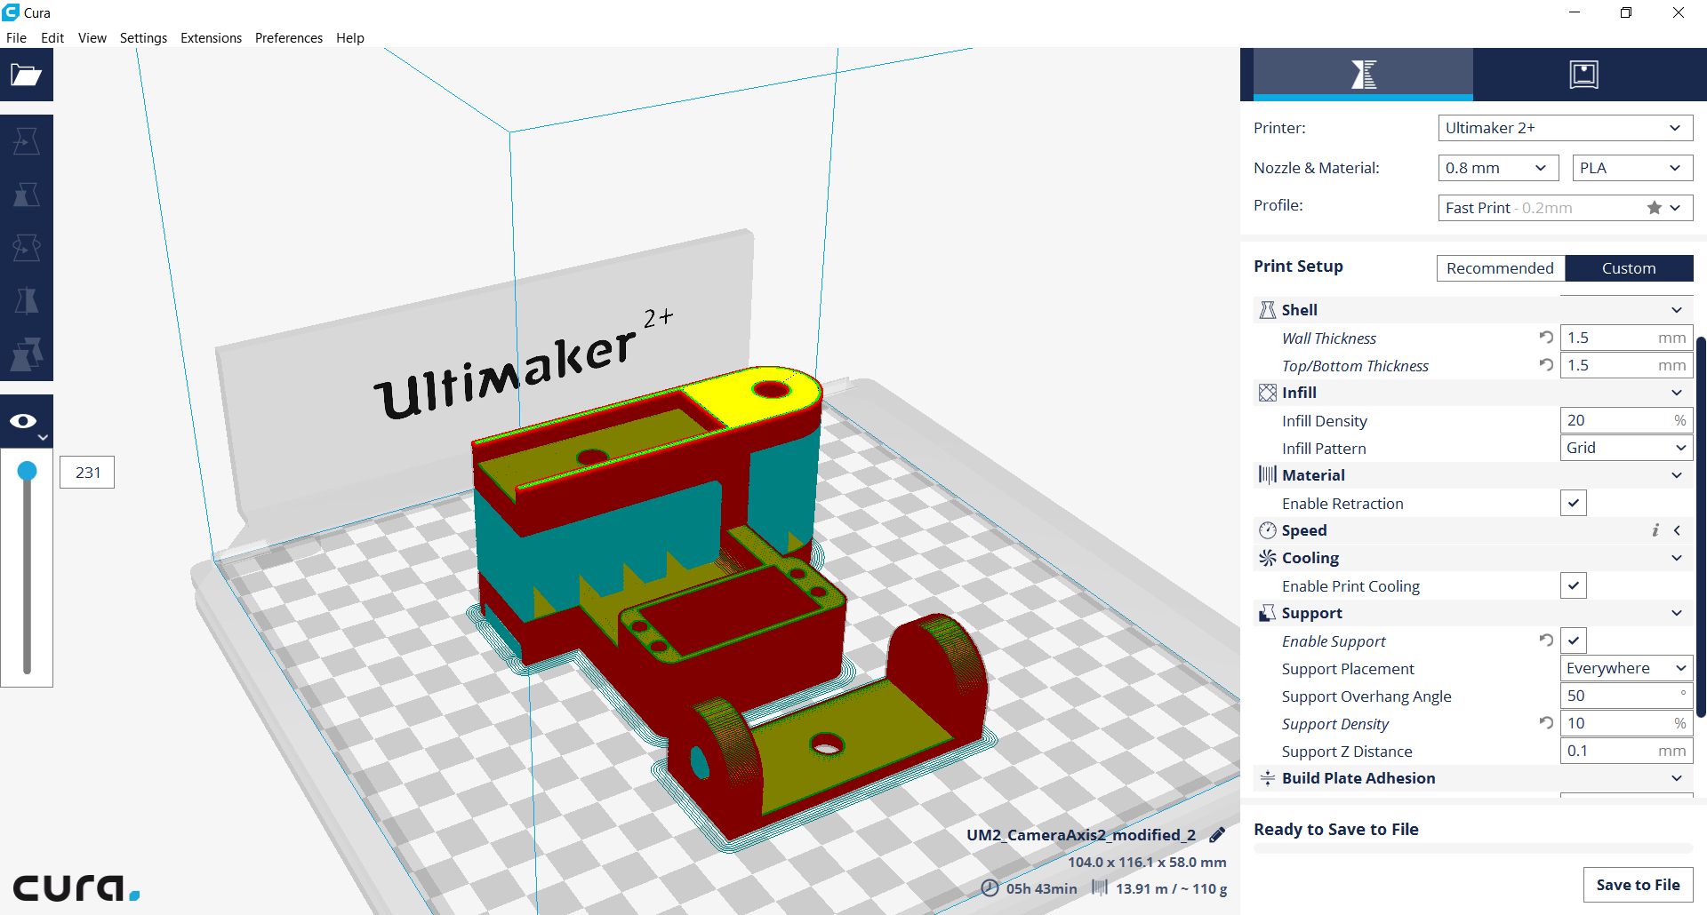Click the Speed section info icon
This screenshot has height=915, width=1707.
pyautogui.click(x=1655, y=530)
